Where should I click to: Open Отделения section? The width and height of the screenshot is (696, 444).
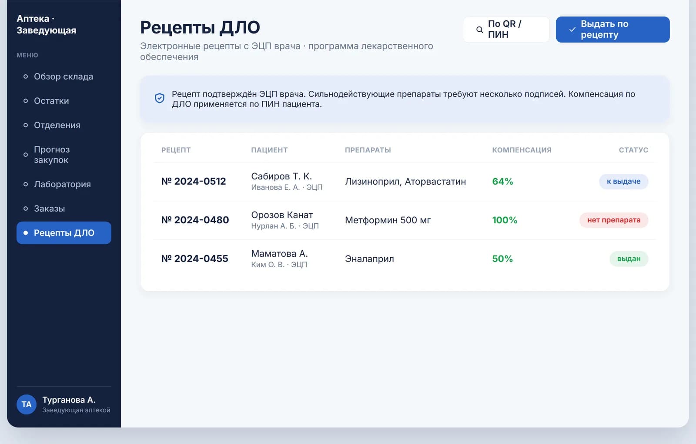[64, 125]
